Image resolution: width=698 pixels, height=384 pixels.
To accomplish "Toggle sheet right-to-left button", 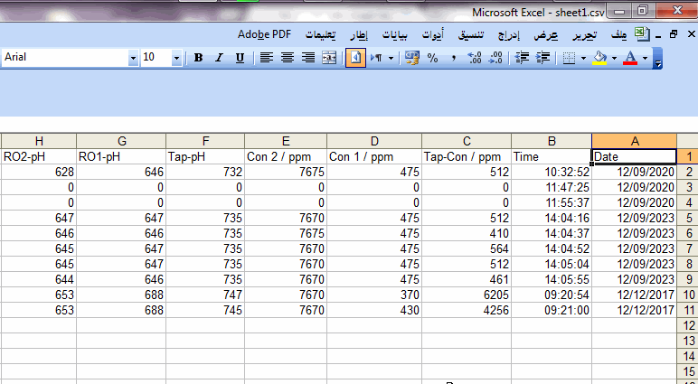I will [x=355, y=58].
